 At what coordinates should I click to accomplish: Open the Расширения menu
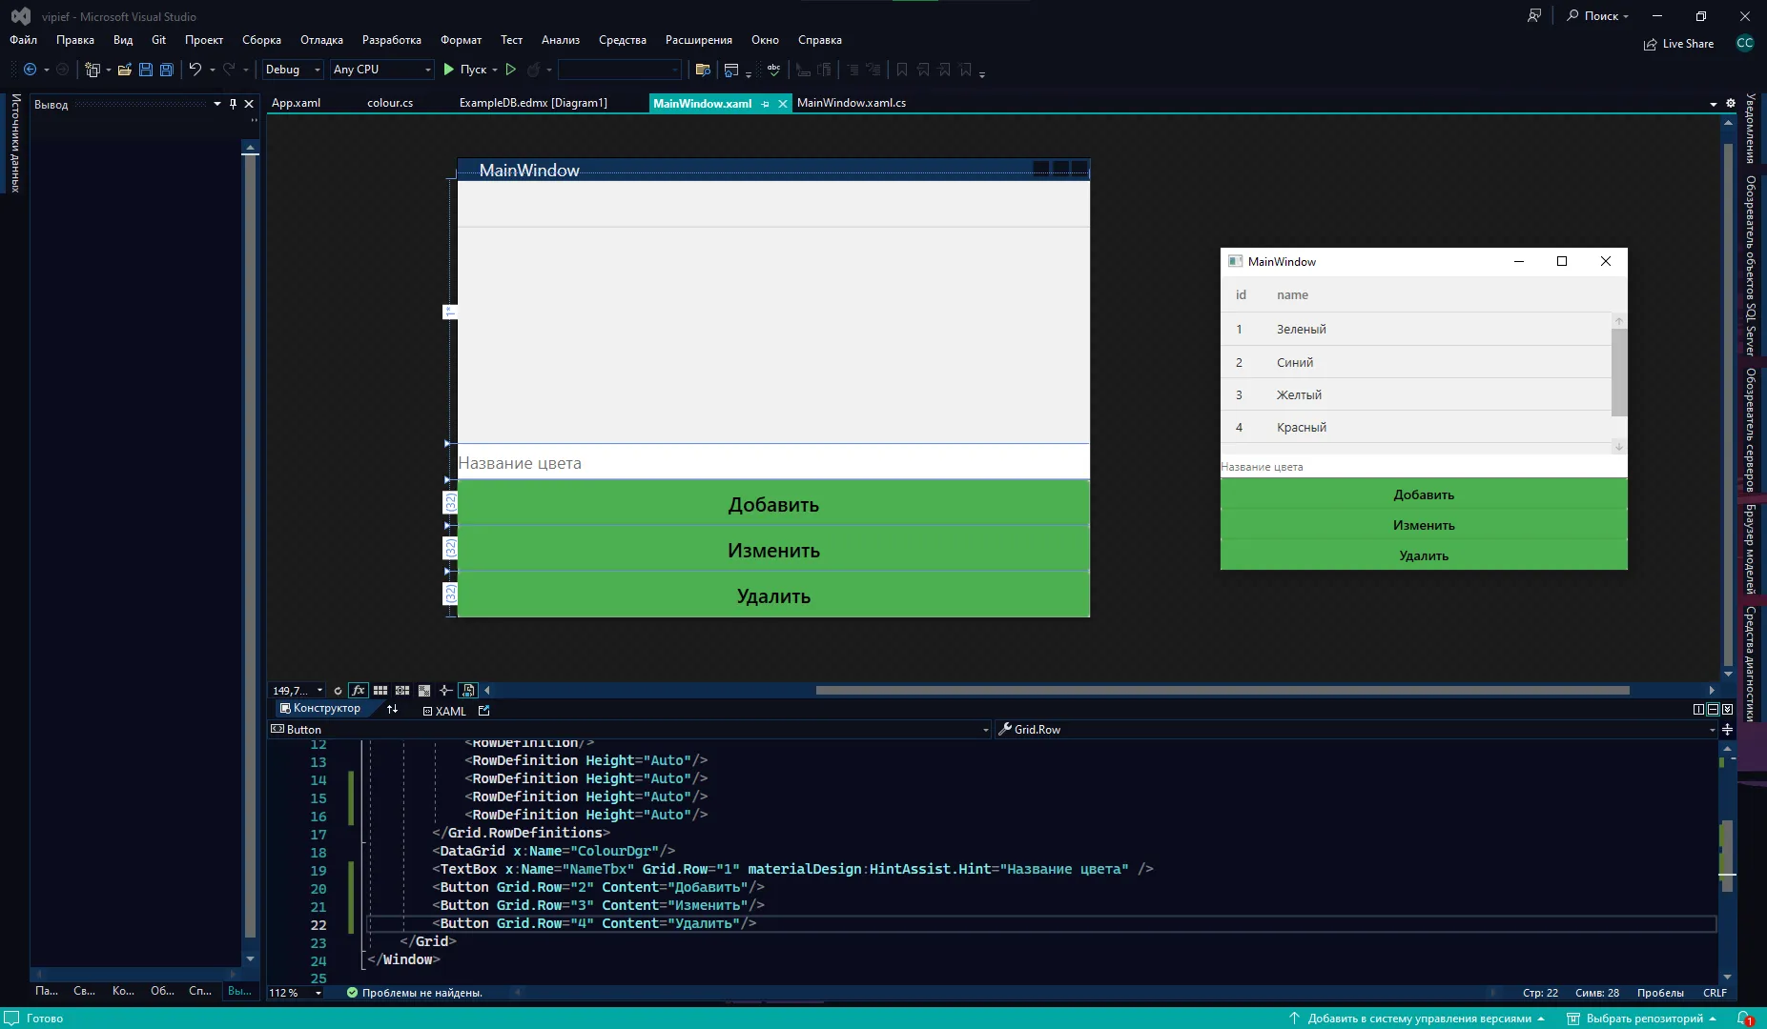[x=699, y=40]
